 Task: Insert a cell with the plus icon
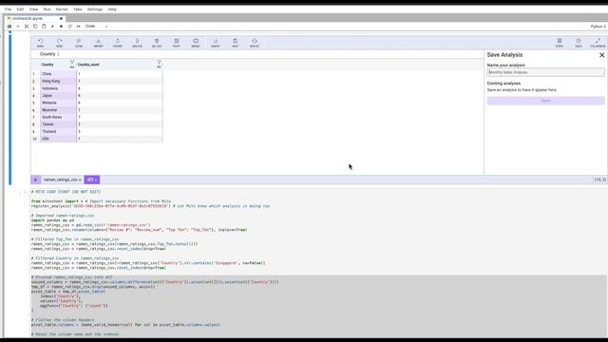click(x=18, y=27)
